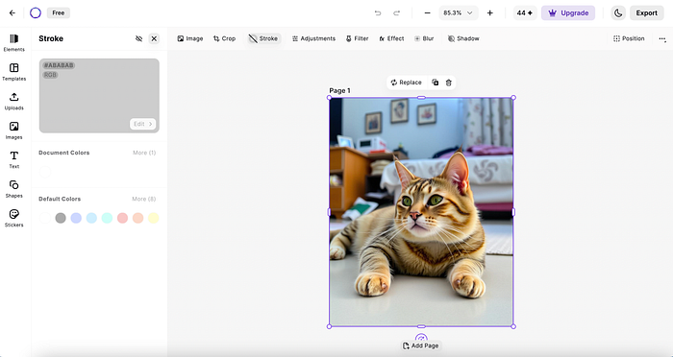Click Replace above the image

(x=406, y=83)
